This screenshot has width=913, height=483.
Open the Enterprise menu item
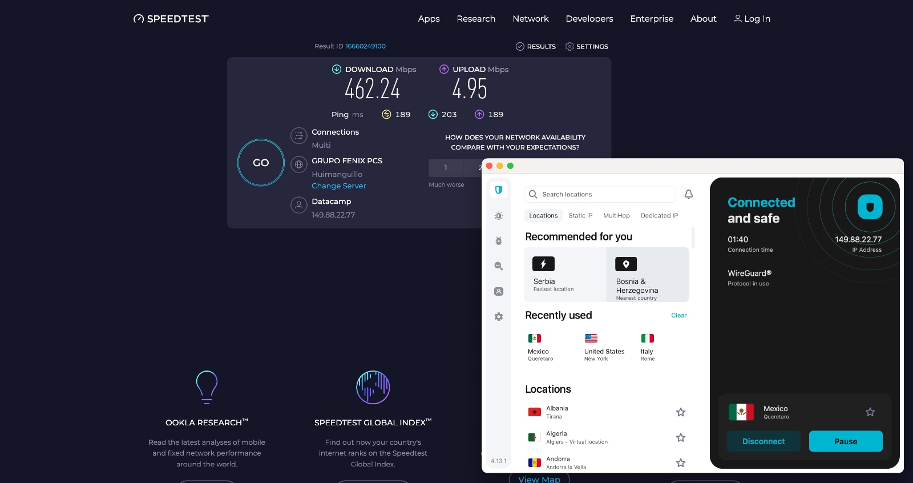tap(652, 19)
